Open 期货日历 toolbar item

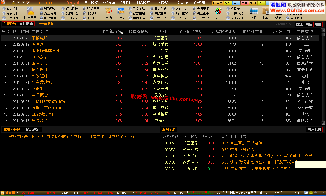(x=91, y=9)
